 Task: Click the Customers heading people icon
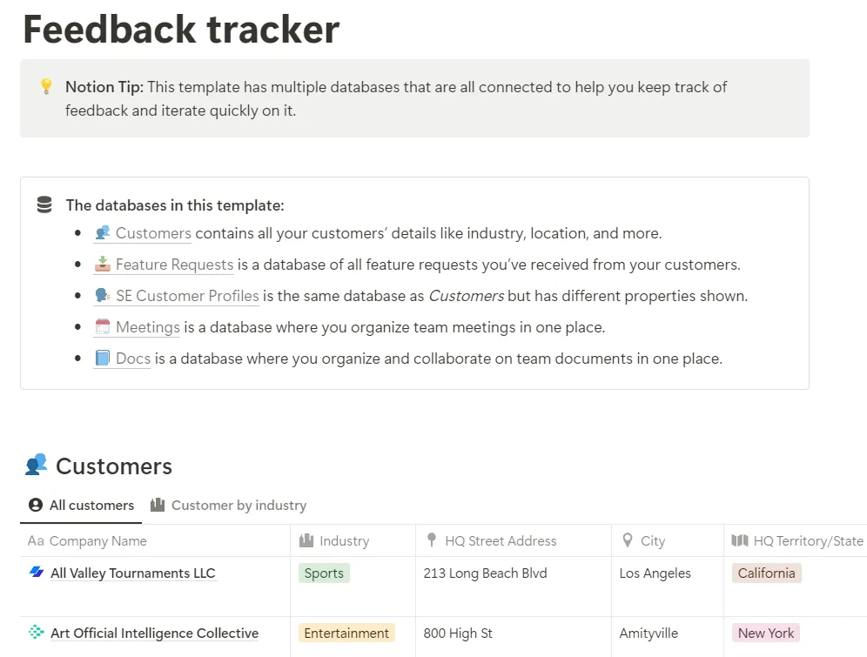37,465
